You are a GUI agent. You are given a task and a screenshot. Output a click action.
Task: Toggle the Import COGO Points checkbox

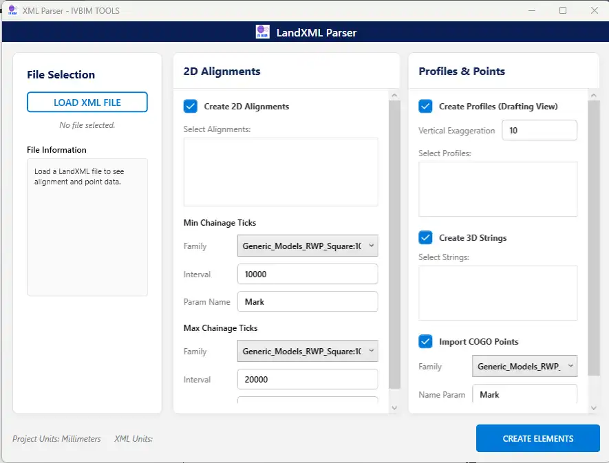425,342
